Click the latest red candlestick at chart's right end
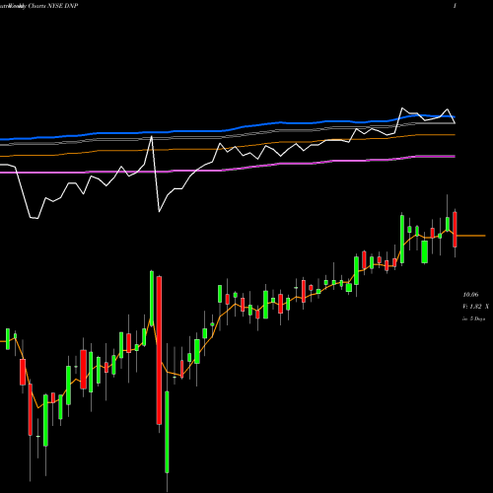Viewport: 493px width, 493px height. pos(455,230)
